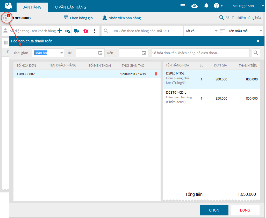This screenshot has height=218, width=266.
Task: Select invoice row 1709330002
Action: (x=87, y=74)
